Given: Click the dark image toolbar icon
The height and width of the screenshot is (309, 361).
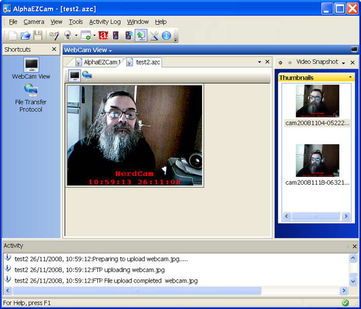Looking at the screenshot, I should click(116, 36).
